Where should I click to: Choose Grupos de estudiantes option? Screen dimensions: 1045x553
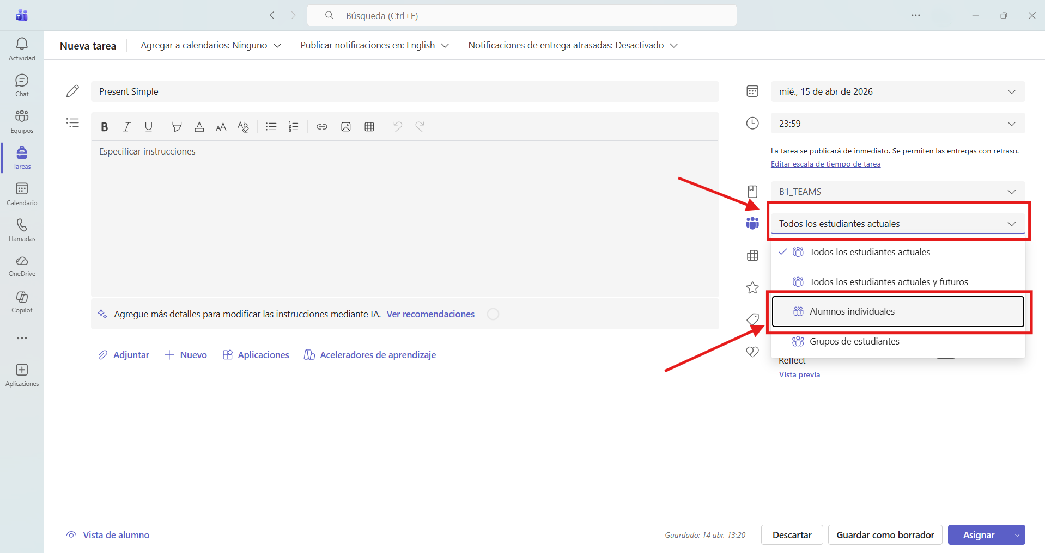tap(898, 341)
